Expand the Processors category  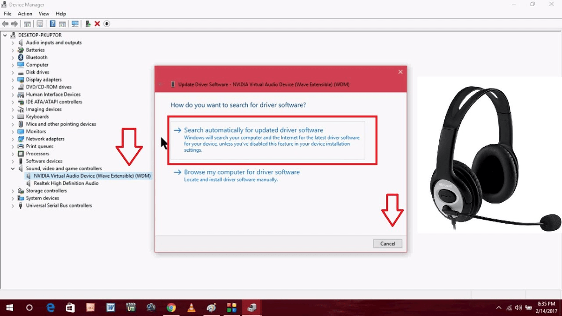(x=13, y=154)
